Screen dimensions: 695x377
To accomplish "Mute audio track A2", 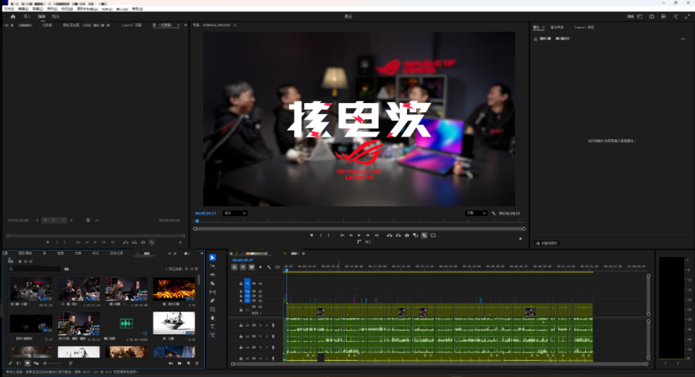I will point(260,325).
